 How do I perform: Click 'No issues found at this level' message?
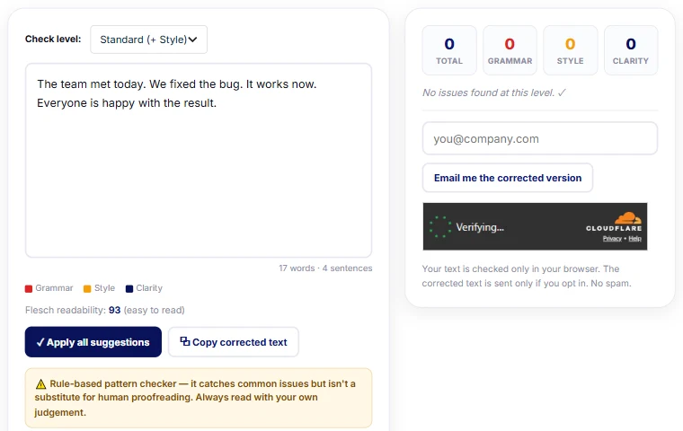coord(494,92)
